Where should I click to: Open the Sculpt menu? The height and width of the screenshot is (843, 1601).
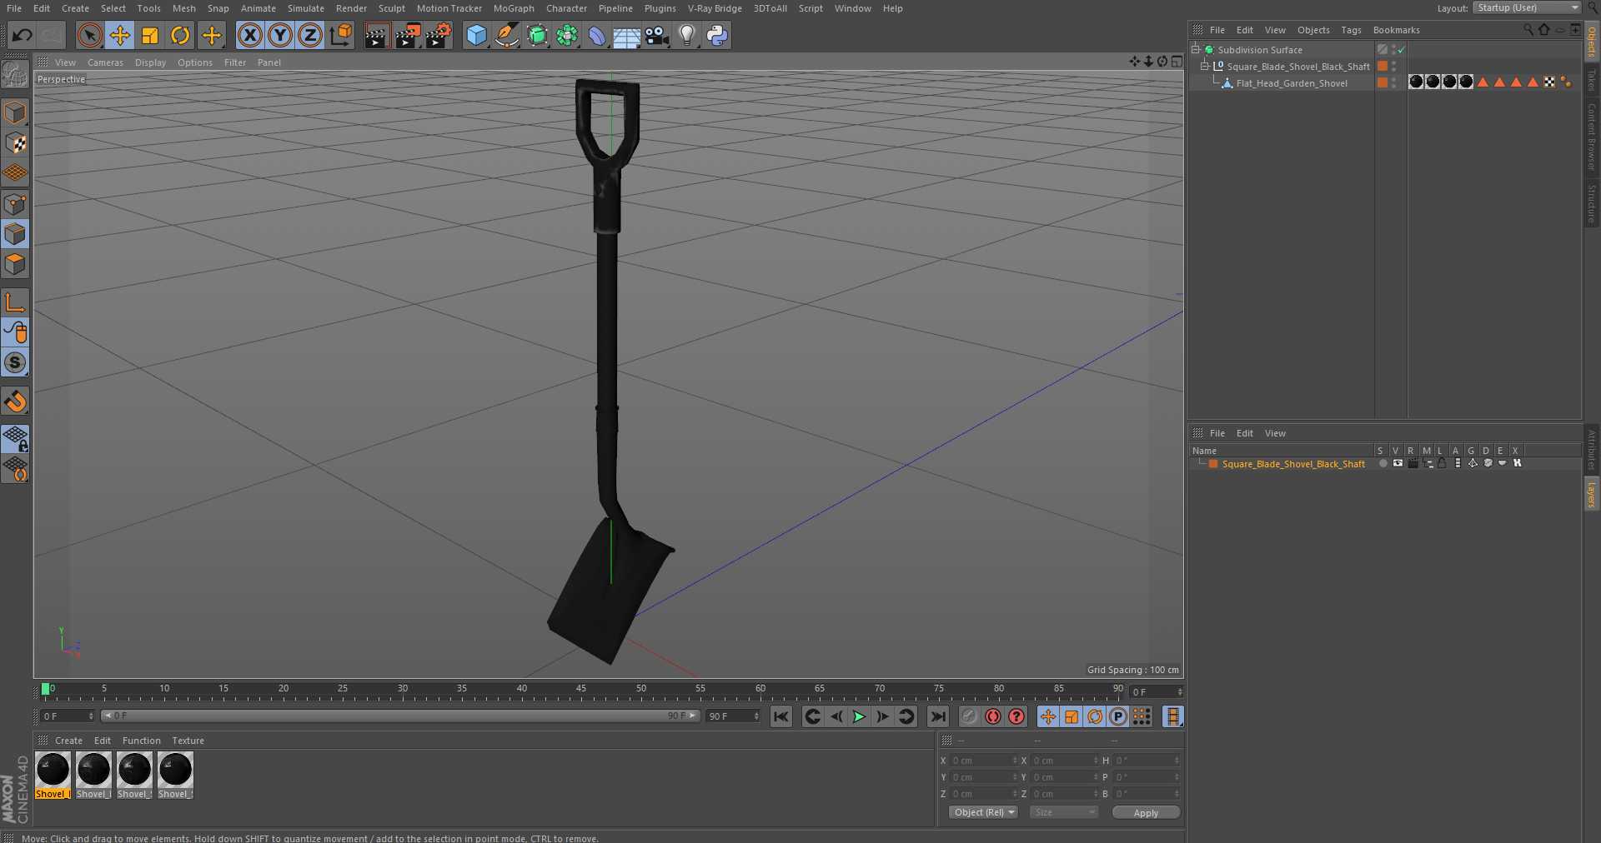pyautogui.click(x=391, y=8)
